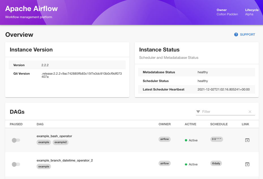The image size is (263, 179).
Task: Click the Version value 2.2.2
Action: coord(45,65)
